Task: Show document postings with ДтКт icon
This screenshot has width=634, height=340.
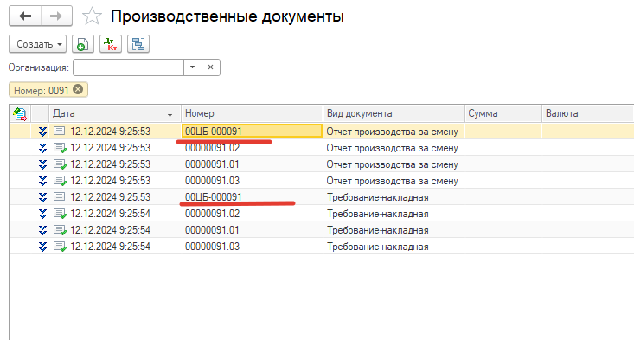Action: tap(111, 44)
